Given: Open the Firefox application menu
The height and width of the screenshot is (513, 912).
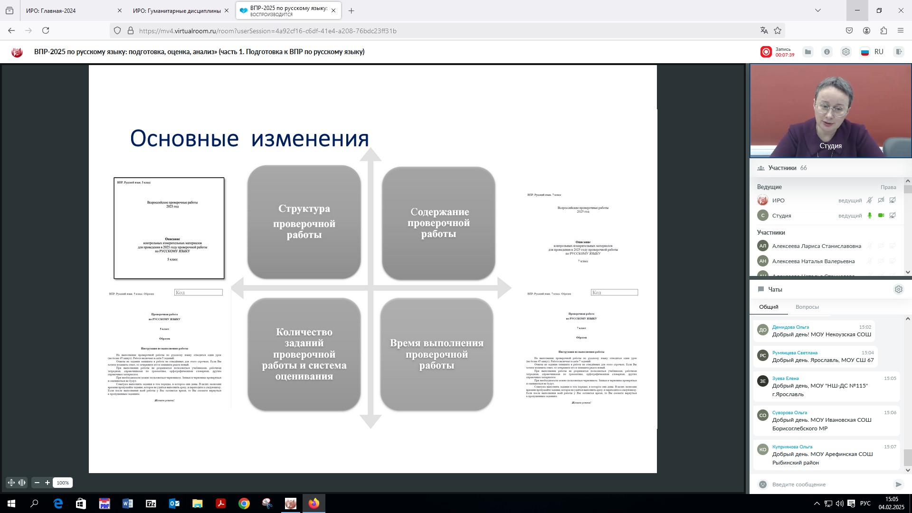Looking at the screenshot, I should (900, 30).
